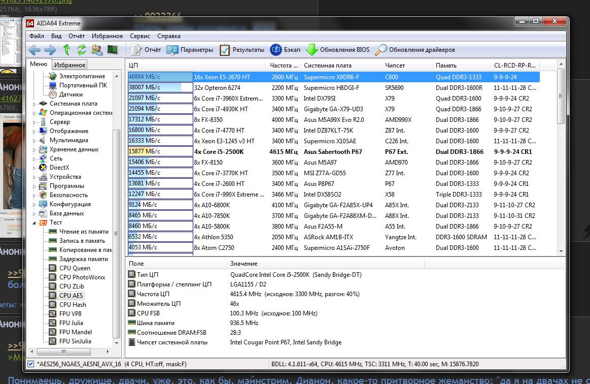Refresh the AIDA64 results with green arrows

pyautogui.click(x=81, y=50)
